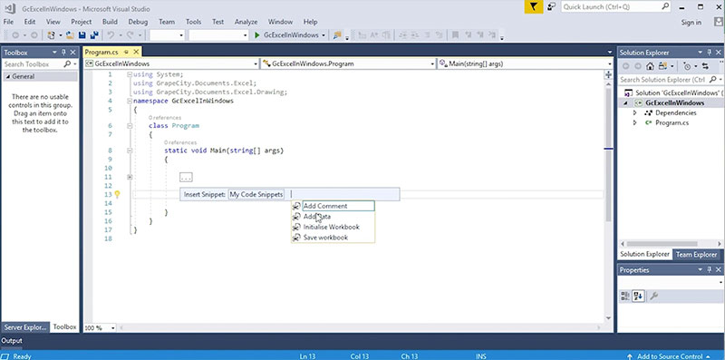Open the Main(string[] args) member dropdown
The width and height of the screenshot is (725, 360).
point(610,63)
